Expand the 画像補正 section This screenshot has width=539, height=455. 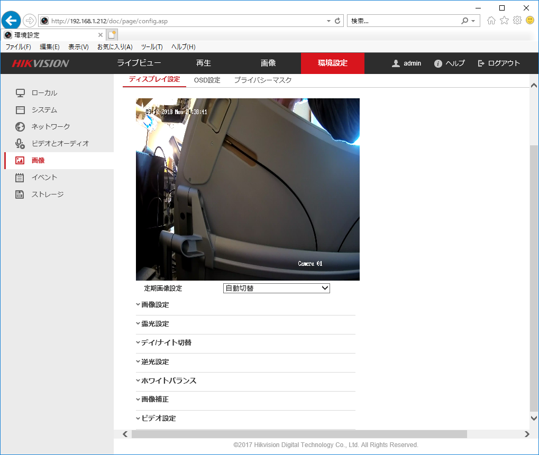coord(152,400)
